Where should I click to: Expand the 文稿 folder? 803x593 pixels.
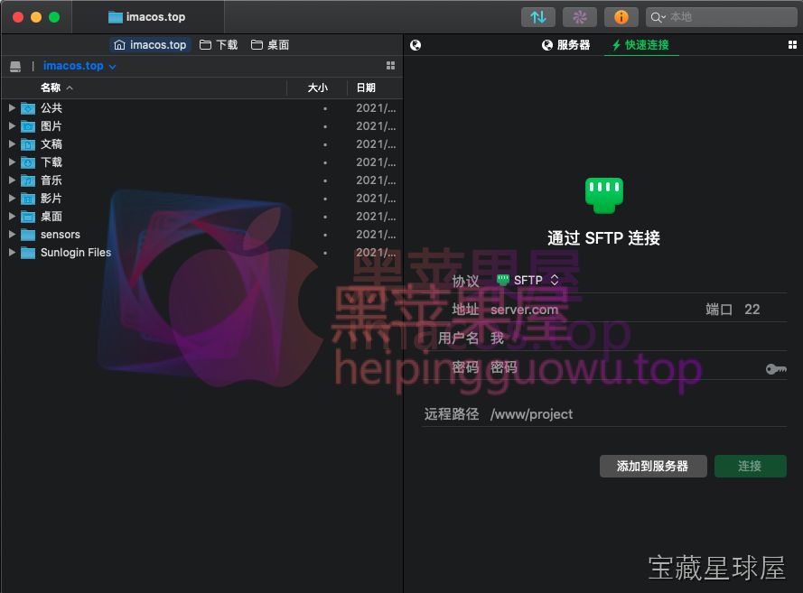12,144
